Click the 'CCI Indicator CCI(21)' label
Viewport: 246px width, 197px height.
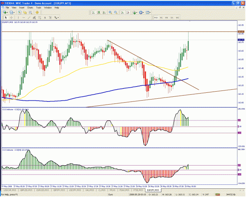[x=15, y=109]
